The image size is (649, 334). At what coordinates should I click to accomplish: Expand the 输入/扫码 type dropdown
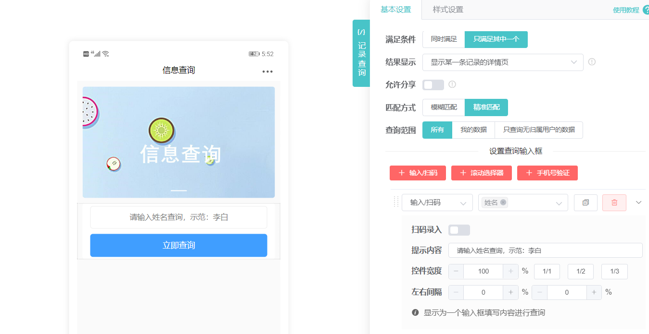tap(437, 202)
